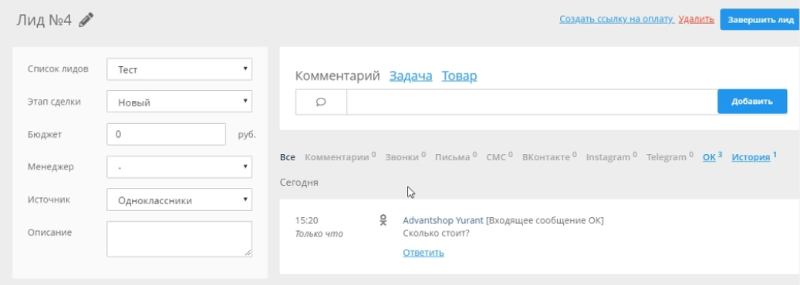This screenshot has width=800, height=285.
Task: Open the История filter tab
Action: click(x=754, y=157)
